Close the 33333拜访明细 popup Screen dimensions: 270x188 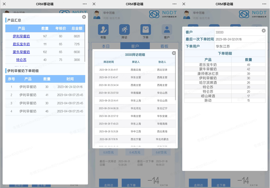click(x=174, y=53)
